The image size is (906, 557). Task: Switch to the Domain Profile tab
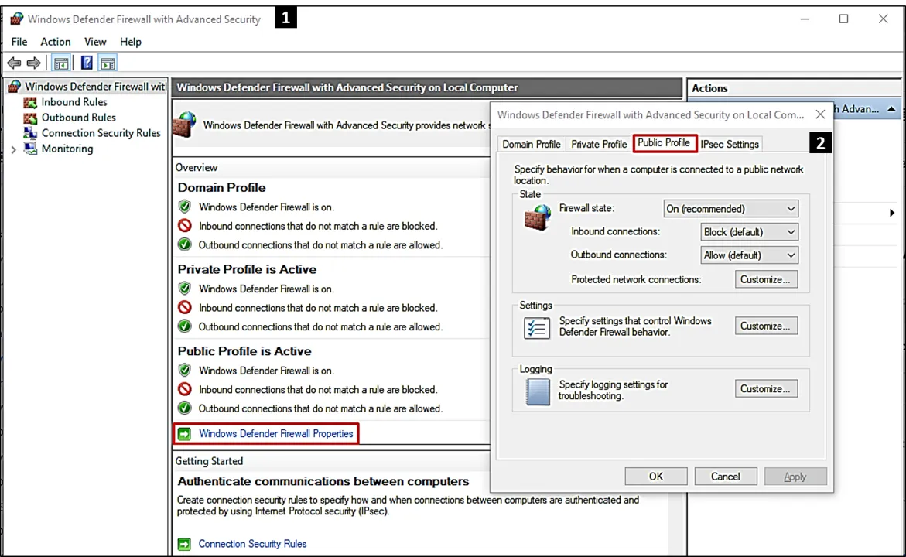pos(531,144)
